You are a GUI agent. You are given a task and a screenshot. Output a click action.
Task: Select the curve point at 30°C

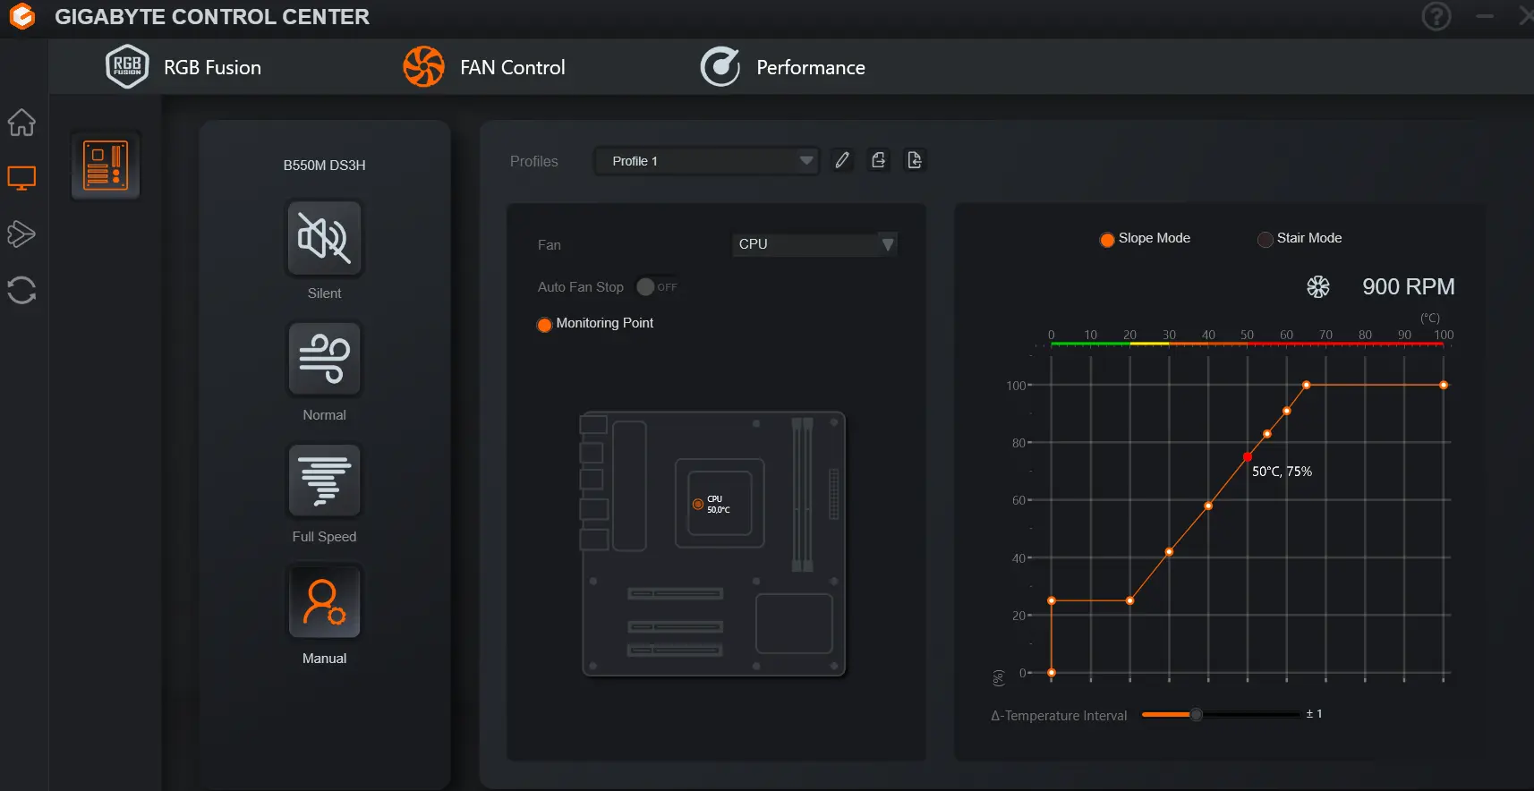coord(1169,552)
